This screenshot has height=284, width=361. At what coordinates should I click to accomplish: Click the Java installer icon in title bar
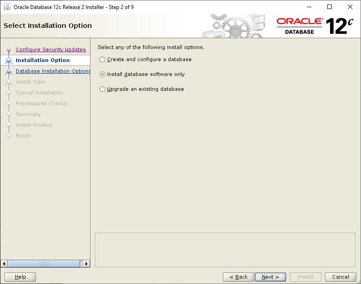[x=7, y=7]
